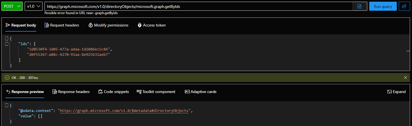This screenshot has height=126, width=412.
Task: Collapse the request body root JSON object
Action: pos(7,39)
